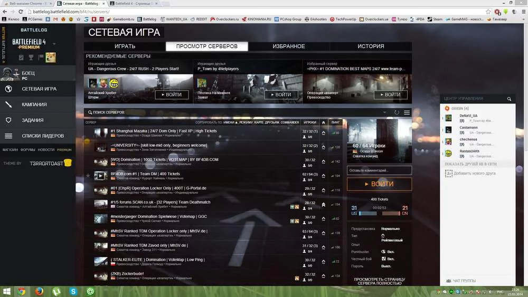The image size is (528, 297).
Task: Select #MhSV Ranked TDM Operation Locker server
Action: pos(214,233)
